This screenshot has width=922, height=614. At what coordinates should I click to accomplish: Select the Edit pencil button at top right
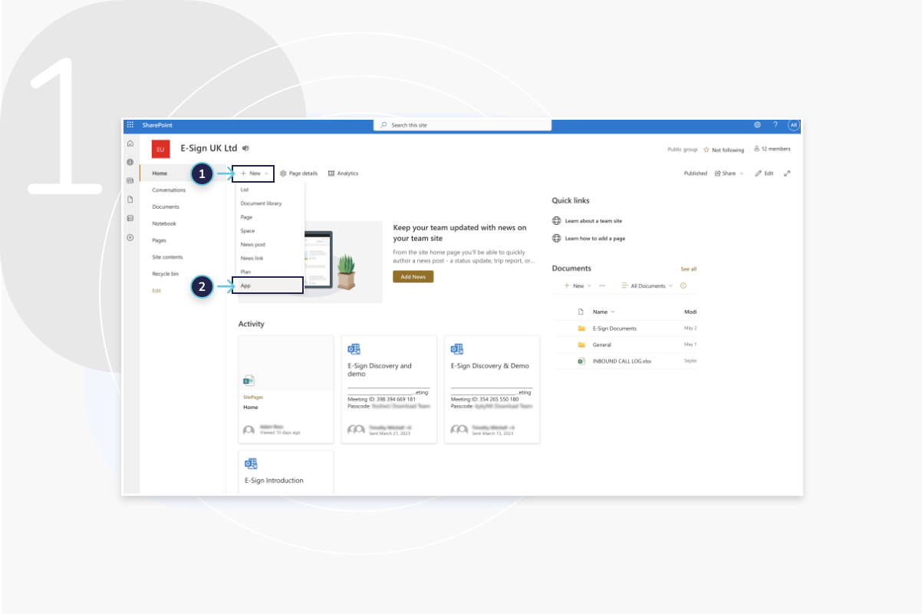pyautogui.click(x=765, y=173)
